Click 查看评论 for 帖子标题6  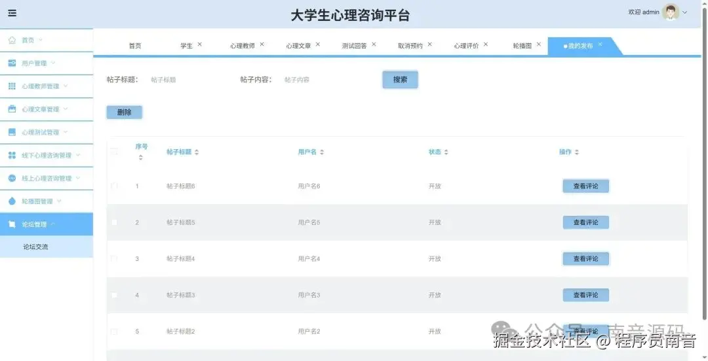[585, 186]
